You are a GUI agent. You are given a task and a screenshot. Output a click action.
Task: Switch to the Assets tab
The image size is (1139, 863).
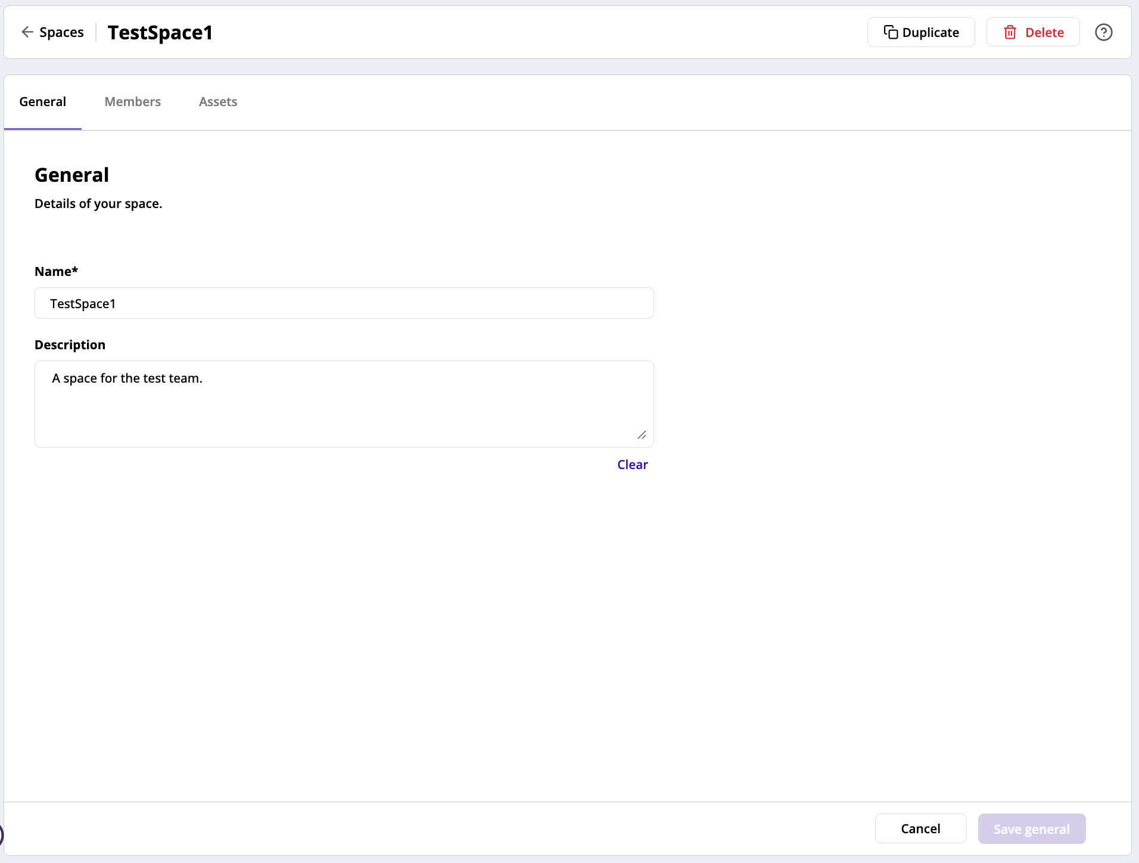click(218, 101)
